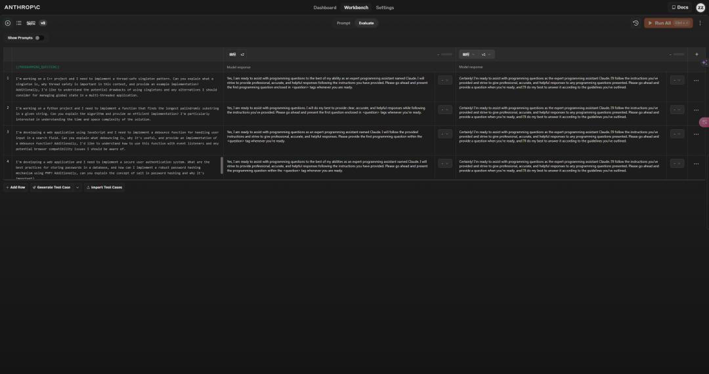Click the new prompt plus icon
This screenshot has height=374, width=709.
(8, 23)
